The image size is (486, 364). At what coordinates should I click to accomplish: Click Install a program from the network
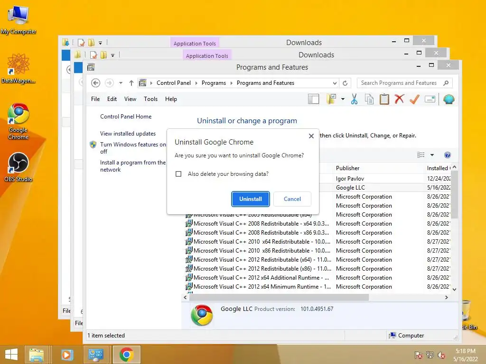[x=133, y=166]
